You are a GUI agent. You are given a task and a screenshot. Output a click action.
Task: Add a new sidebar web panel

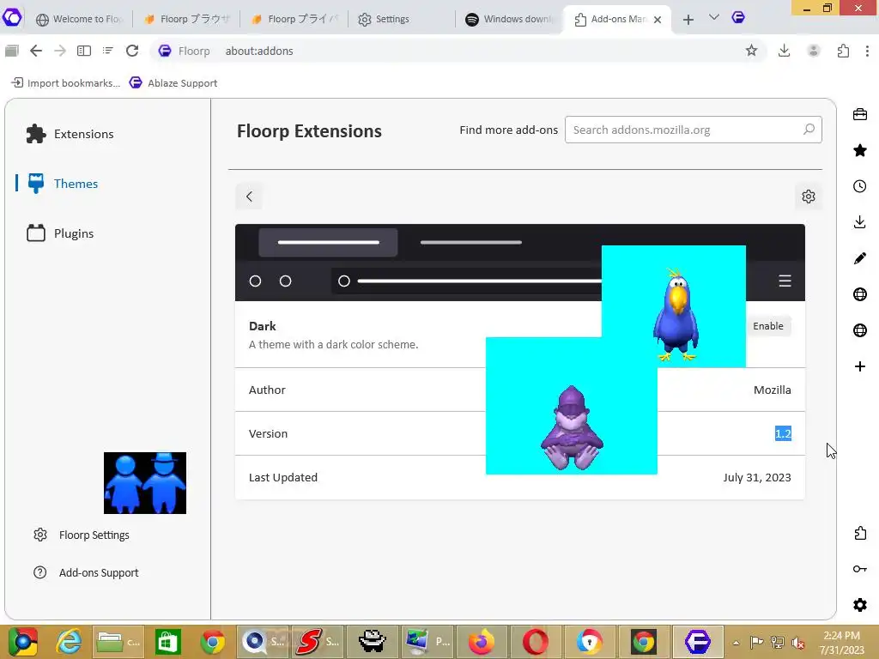point(860,366)
